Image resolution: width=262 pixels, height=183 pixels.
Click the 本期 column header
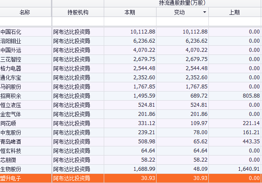tap(130, 12)
